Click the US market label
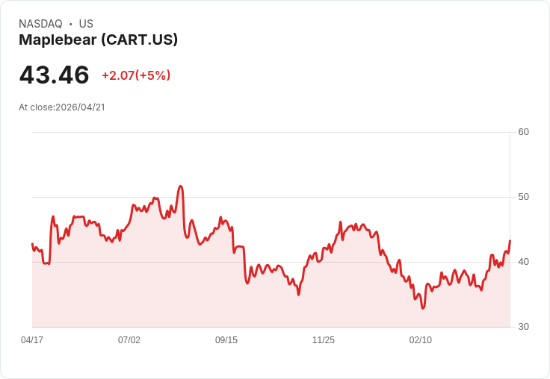The width and height of the screenshot is (550, 379). point(86,24)
